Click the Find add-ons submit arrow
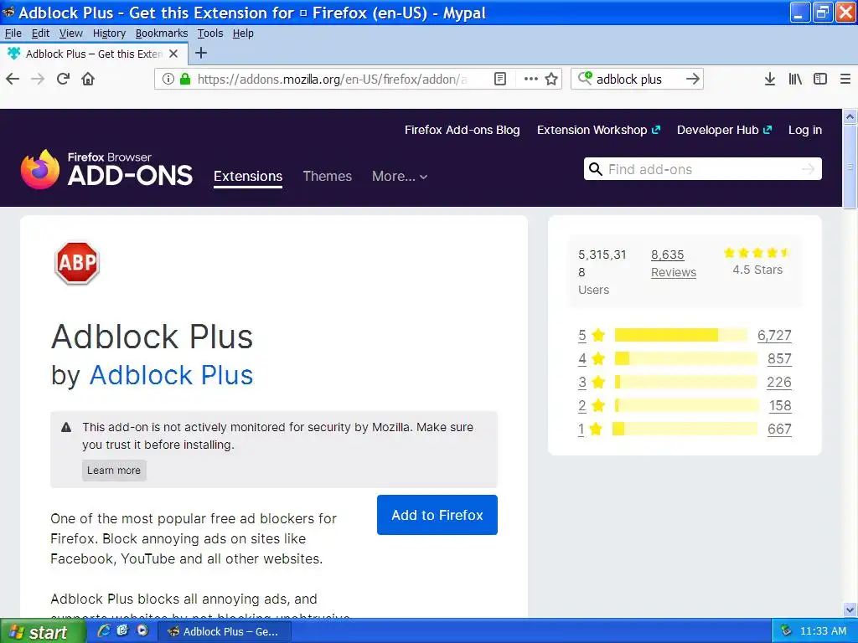 point(808,169)
